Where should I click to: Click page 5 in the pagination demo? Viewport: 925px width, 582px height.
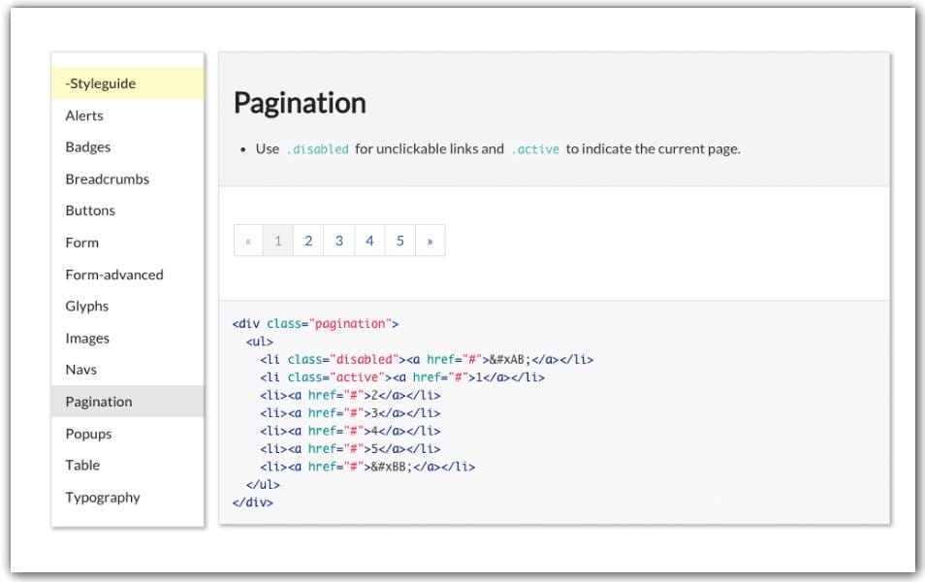coord(400,240)
